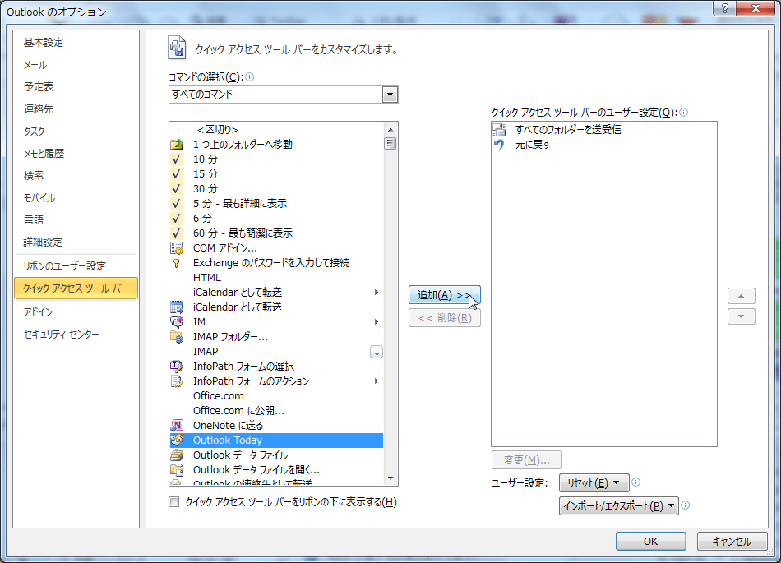This screenshot has width=781, height=563.
Task: Select the Office.com command entry
Action: coord(276,396)
